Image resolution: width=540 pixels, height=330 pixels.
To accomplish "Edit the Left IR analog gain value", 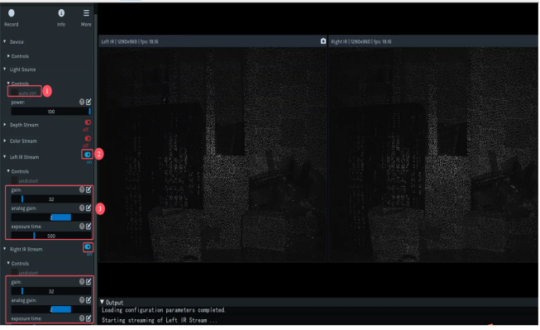I will tap(88, 208).
